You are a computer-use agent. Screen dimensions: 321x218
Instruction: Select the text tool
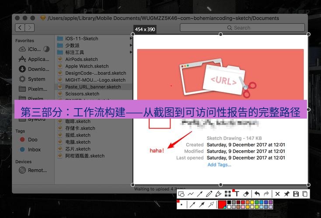point(237,194)
